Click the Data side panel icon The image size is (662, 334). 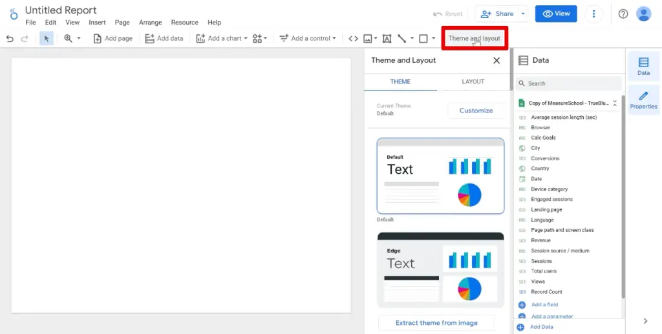point(643,66)
